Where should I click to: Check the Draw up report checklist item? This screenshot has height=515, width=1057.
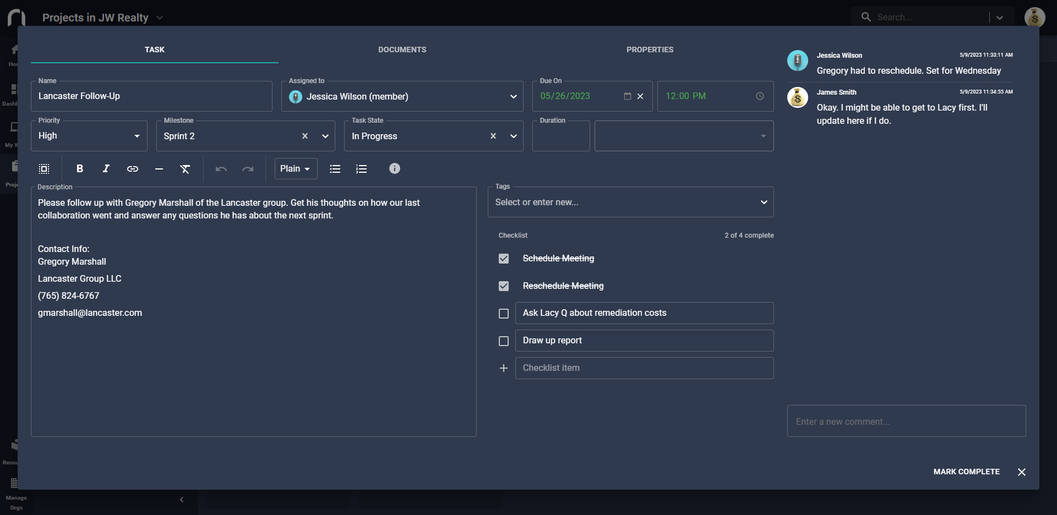504,341
